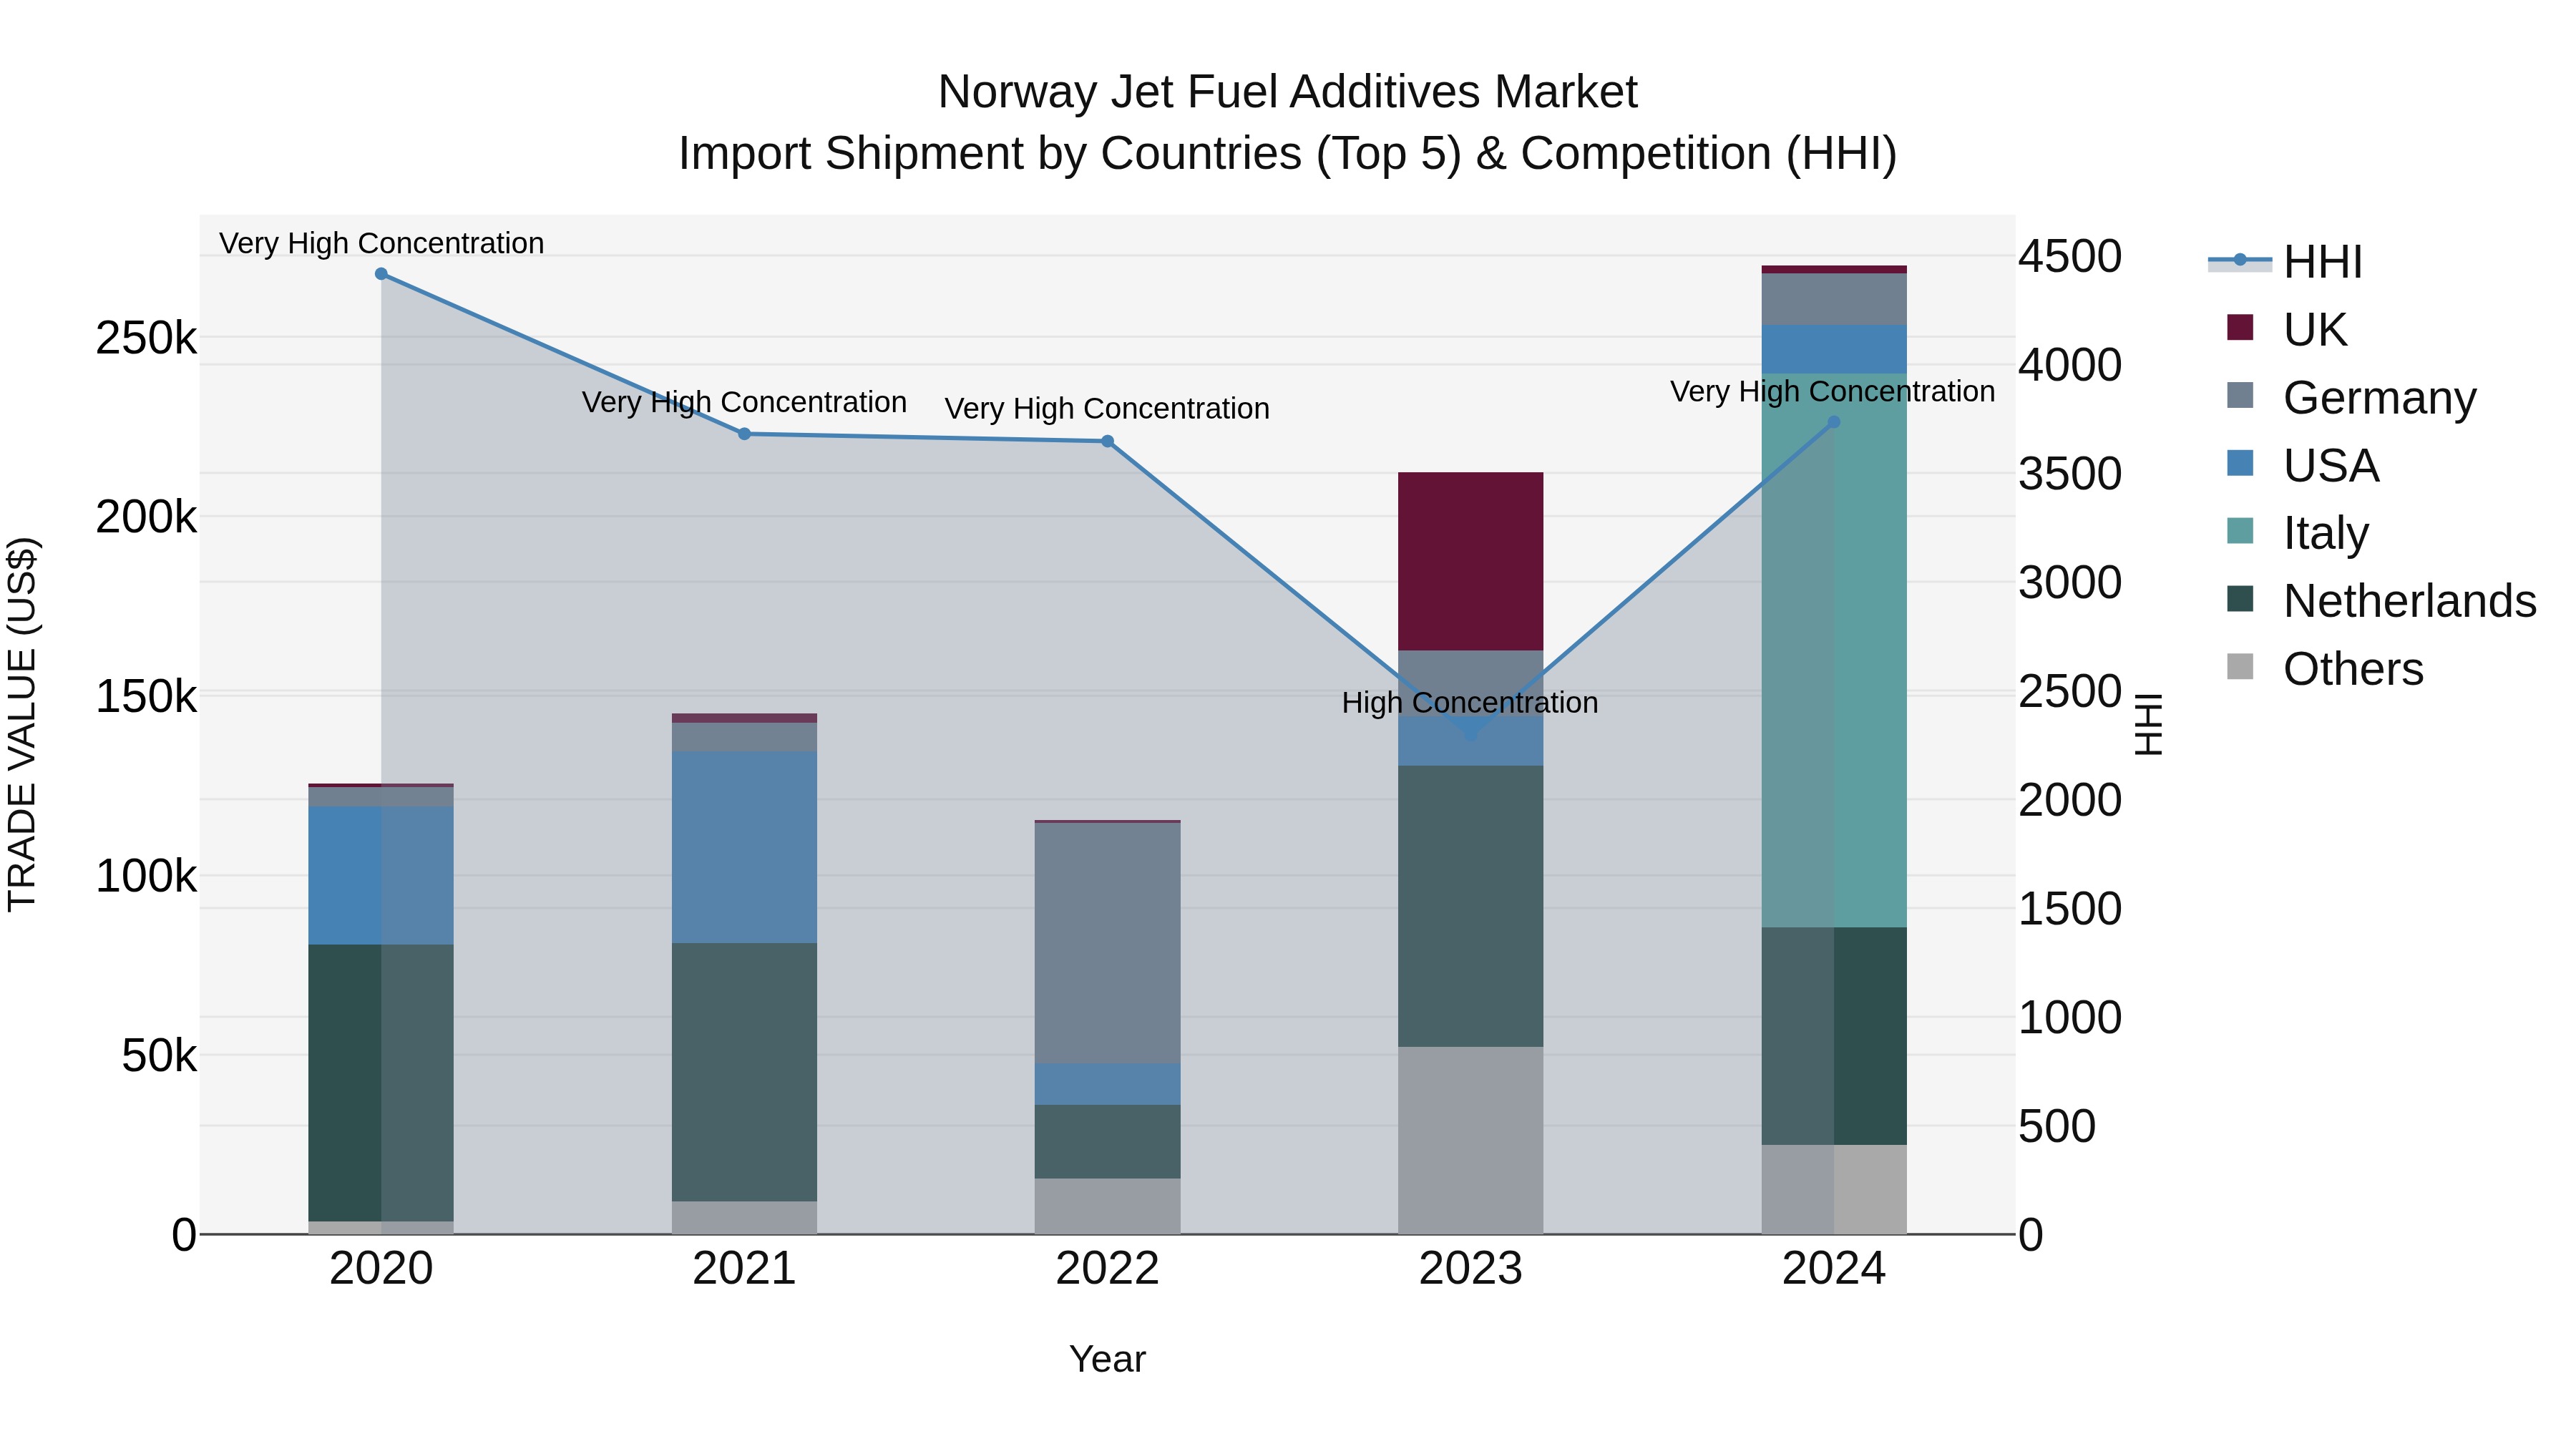This screenshot has width=2576, height=1449.
Task: Click the 2020 HHI data point
Action: point(381,274)
